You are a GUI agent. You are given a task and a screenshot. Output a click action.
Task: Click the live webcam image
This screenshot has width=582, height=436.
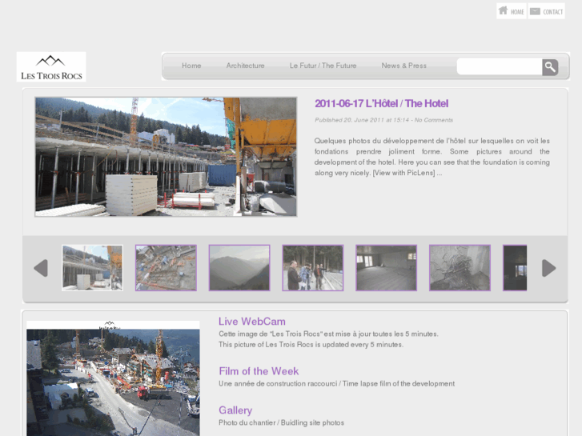[x=113, y=378]
